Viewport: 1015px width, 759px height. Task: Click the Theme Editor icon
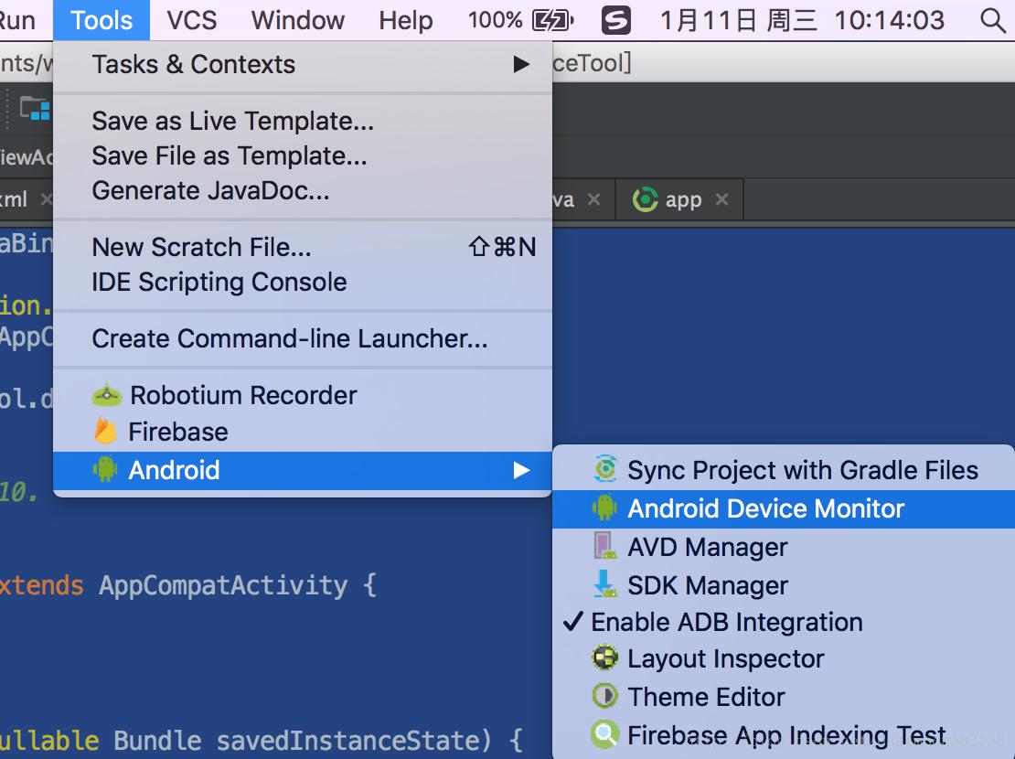(x=605, y=697)
